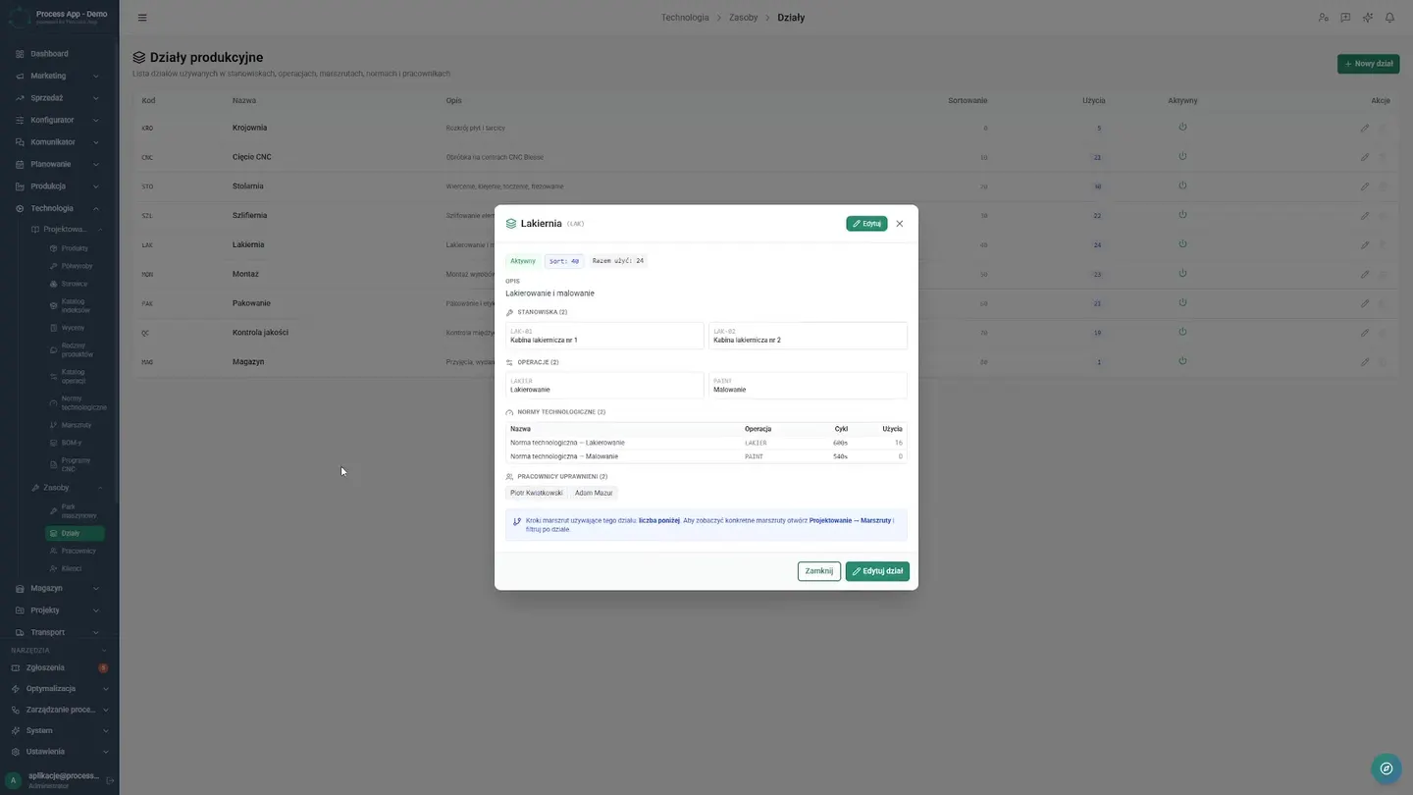Toggle active power icon for Krojownia
This screenshot has width=1413, height=795.
pyautogui.click(x=1182, y=127)
